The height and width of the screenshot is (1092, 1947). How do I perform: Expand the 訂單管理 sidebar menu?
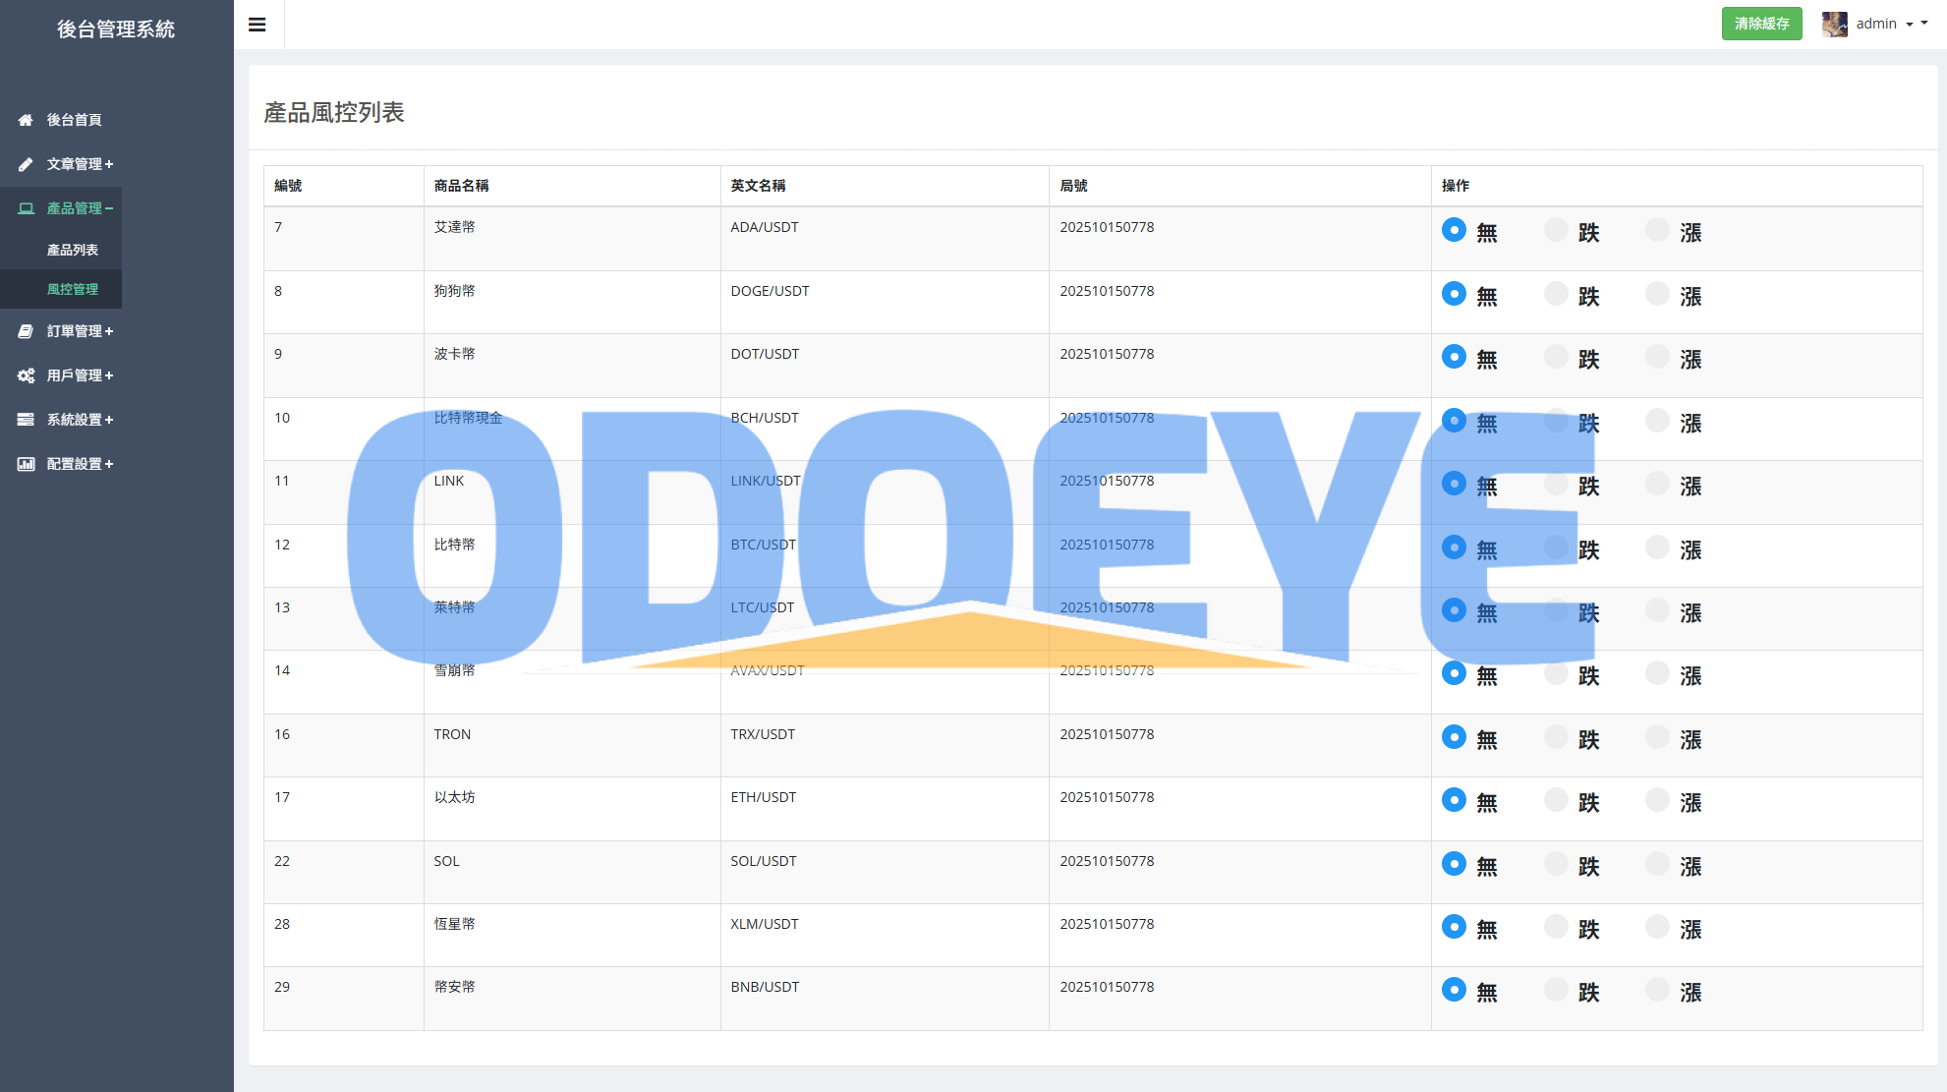80,331
